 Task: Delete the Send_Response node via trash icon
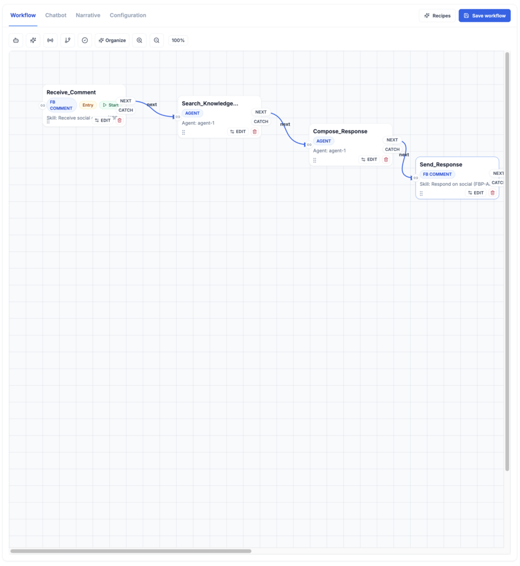[x=492, y=193]
